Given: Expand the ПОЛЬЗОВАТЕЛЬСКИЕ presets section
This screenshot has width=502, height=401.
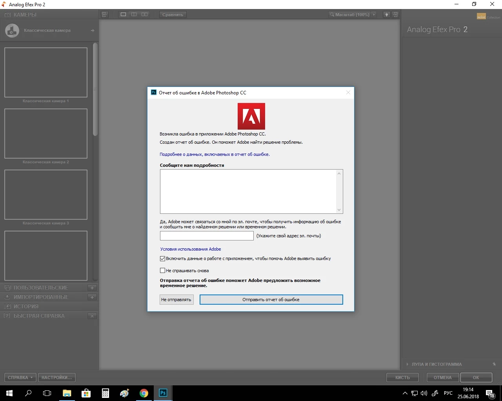Looking at the screenshot, I should coord(41,287).
